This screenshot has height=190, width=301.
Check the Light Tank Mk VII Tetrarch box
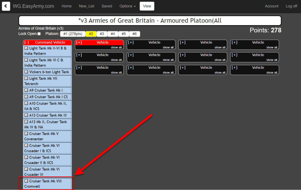26,78
